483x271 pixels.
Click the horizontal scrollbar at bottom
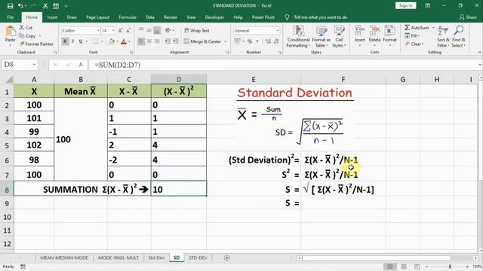pos(376,257)
